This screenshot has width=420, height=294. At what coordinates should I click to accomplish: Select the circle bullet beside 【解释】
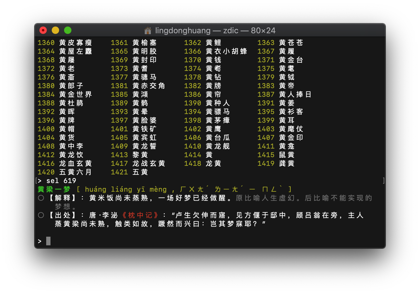coord(41,198)
